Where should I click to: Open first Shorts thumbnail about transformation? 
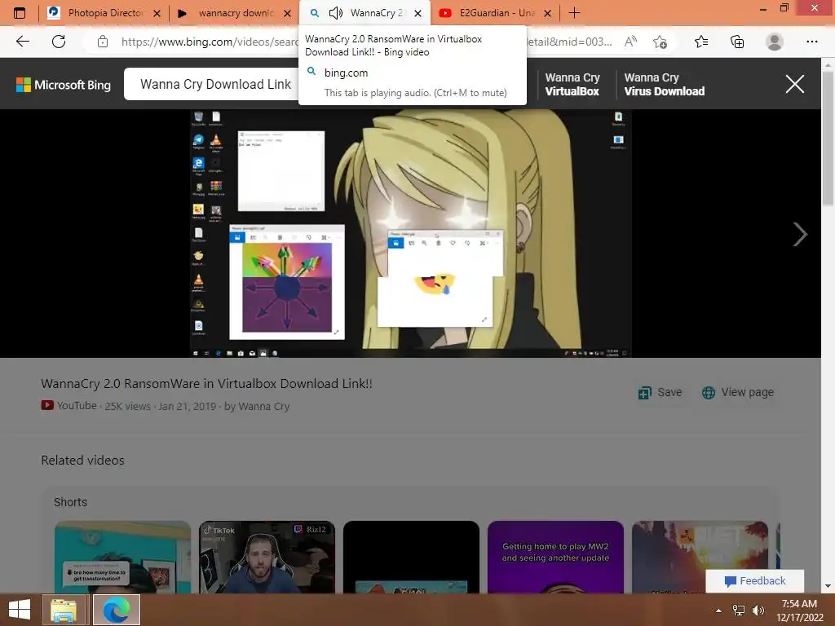pos(122,557)
